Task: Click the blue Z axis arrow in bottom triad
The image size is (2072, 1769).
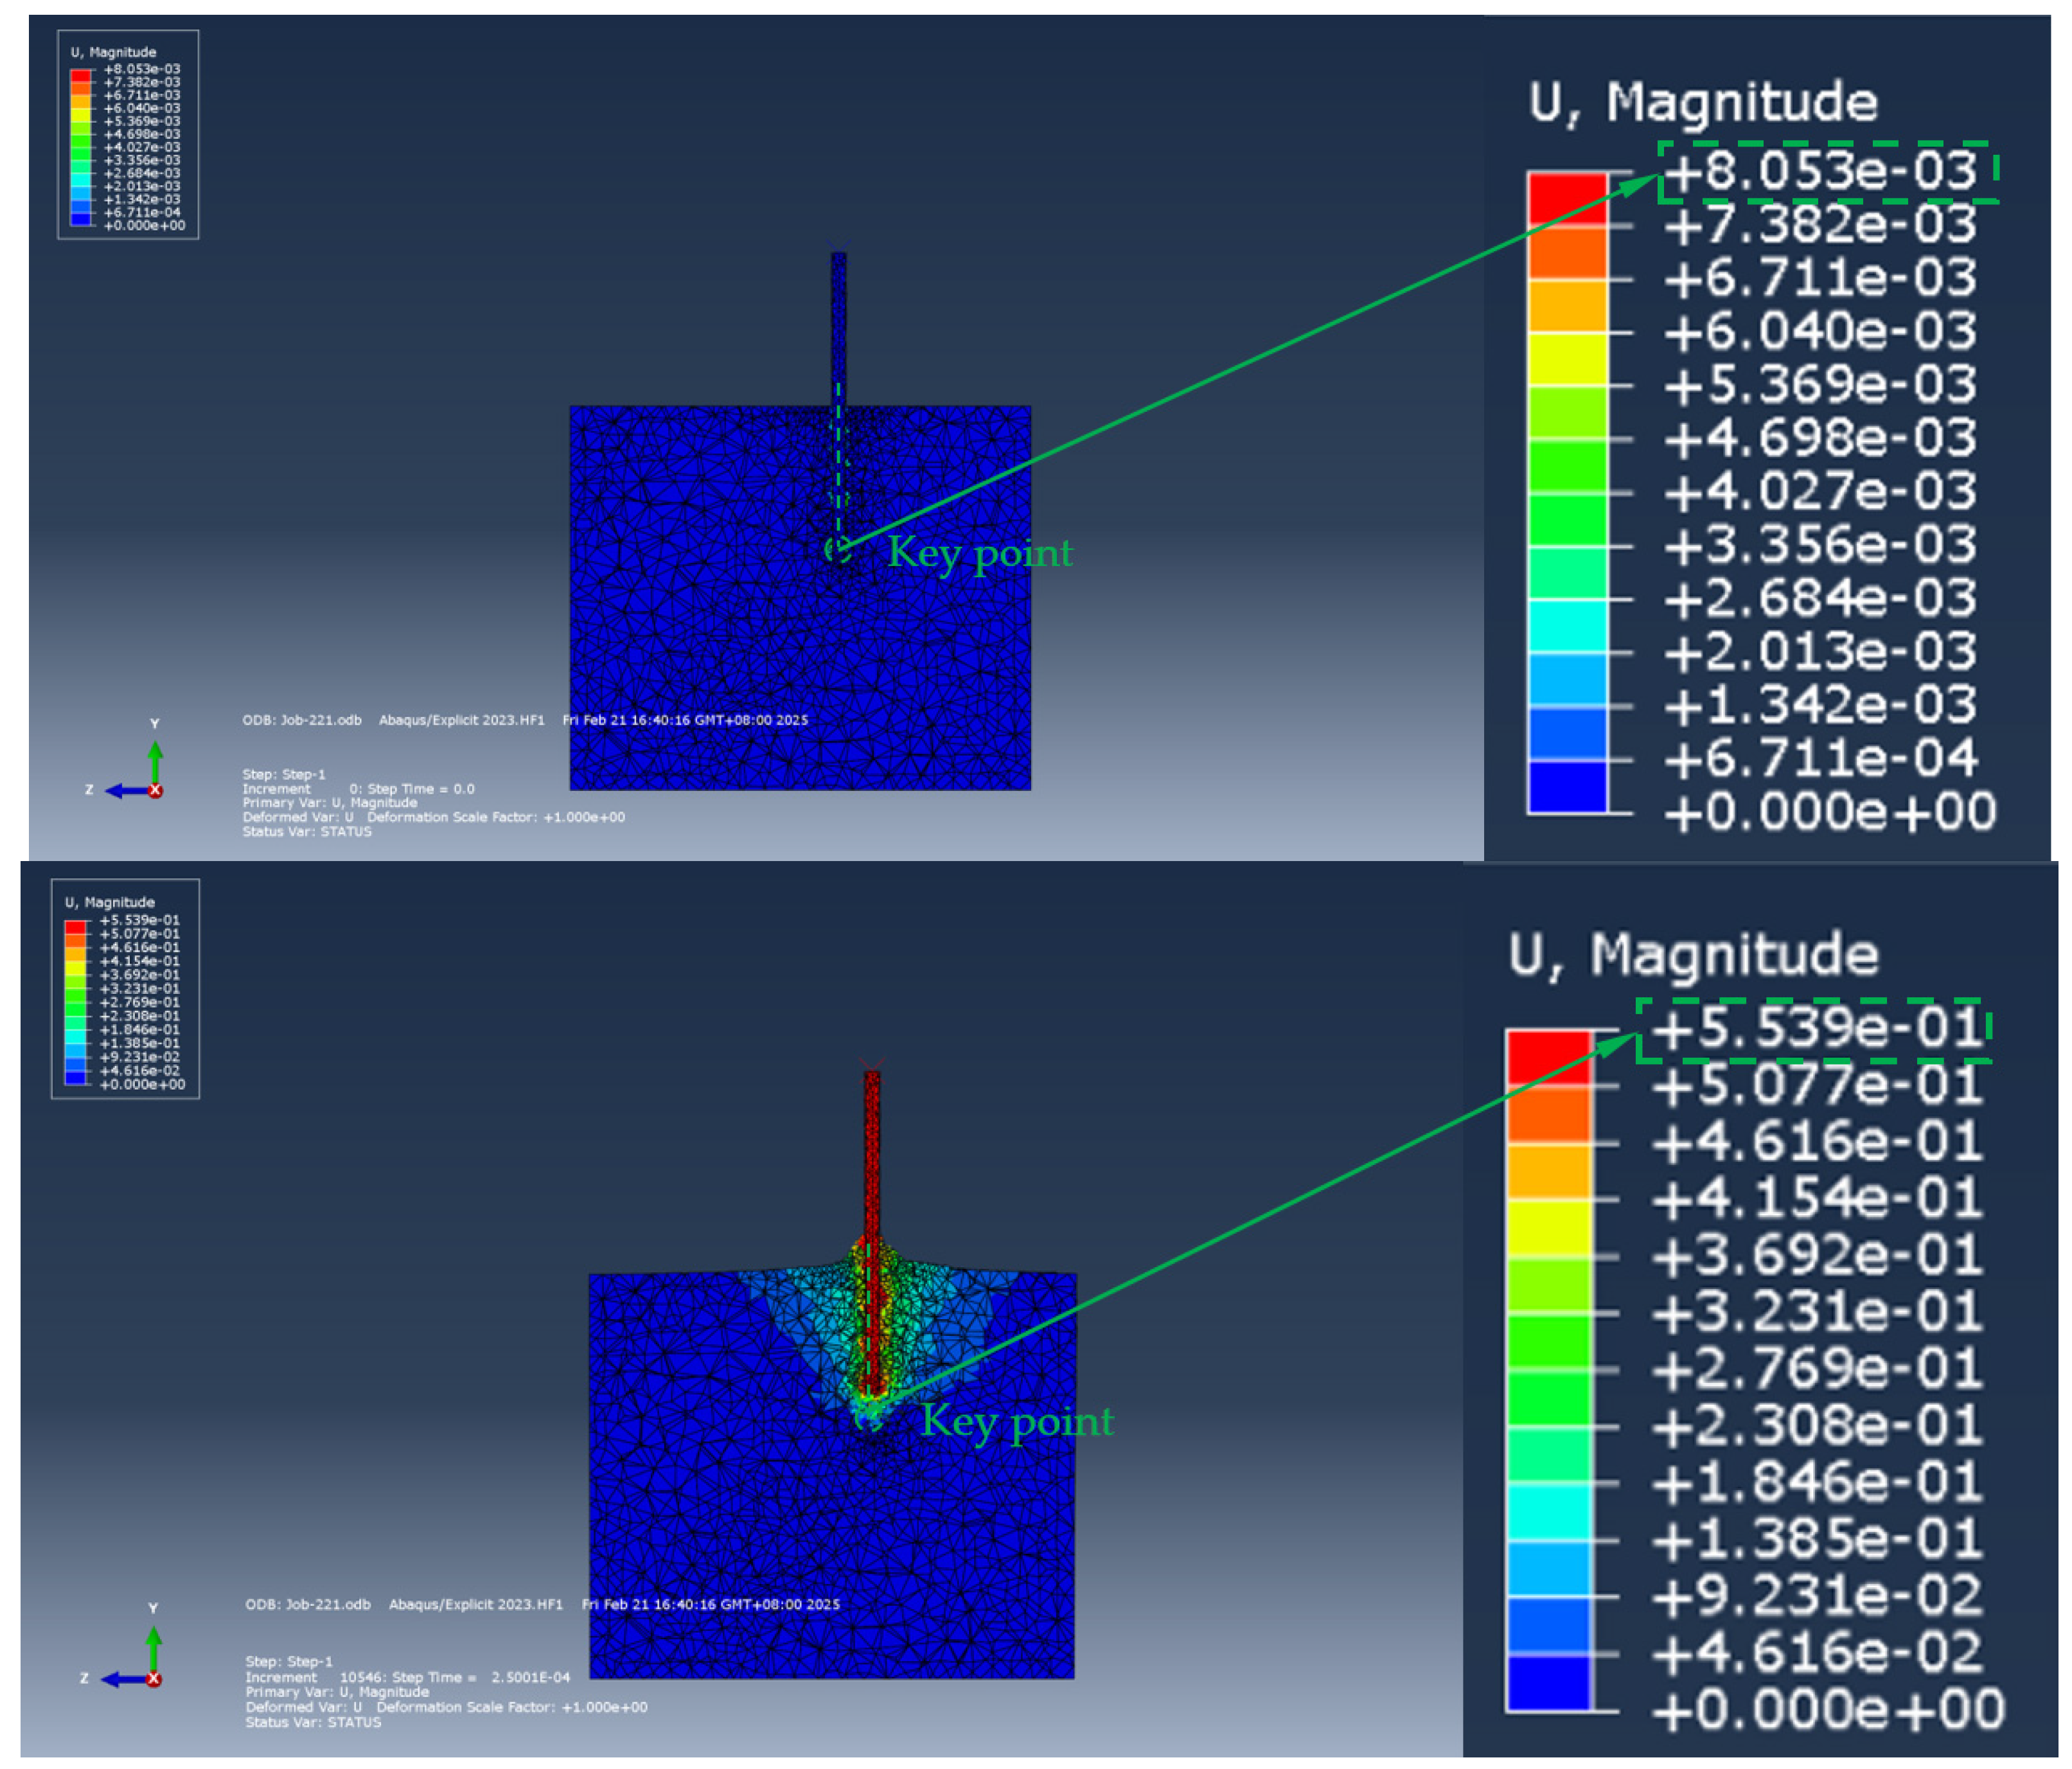Action: (x=123, y=1679)
